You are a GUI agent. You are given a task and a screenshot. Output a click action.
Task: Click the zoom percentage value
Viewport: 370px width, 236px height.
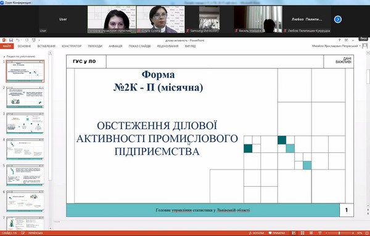pos(360,233)
